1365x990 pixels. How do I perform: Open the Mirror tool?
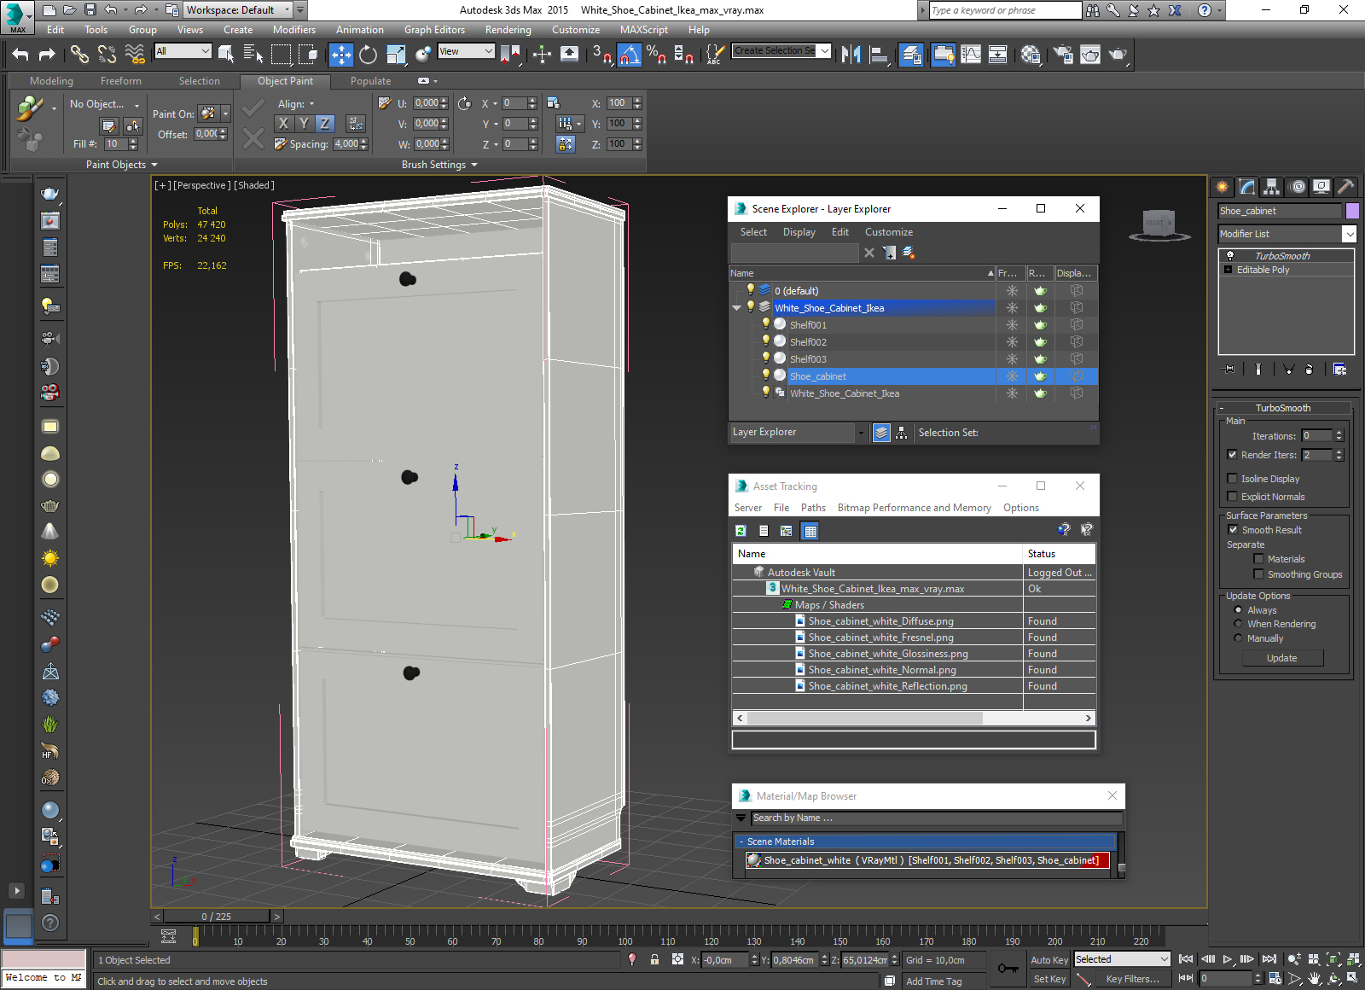[x=851, y=55]
